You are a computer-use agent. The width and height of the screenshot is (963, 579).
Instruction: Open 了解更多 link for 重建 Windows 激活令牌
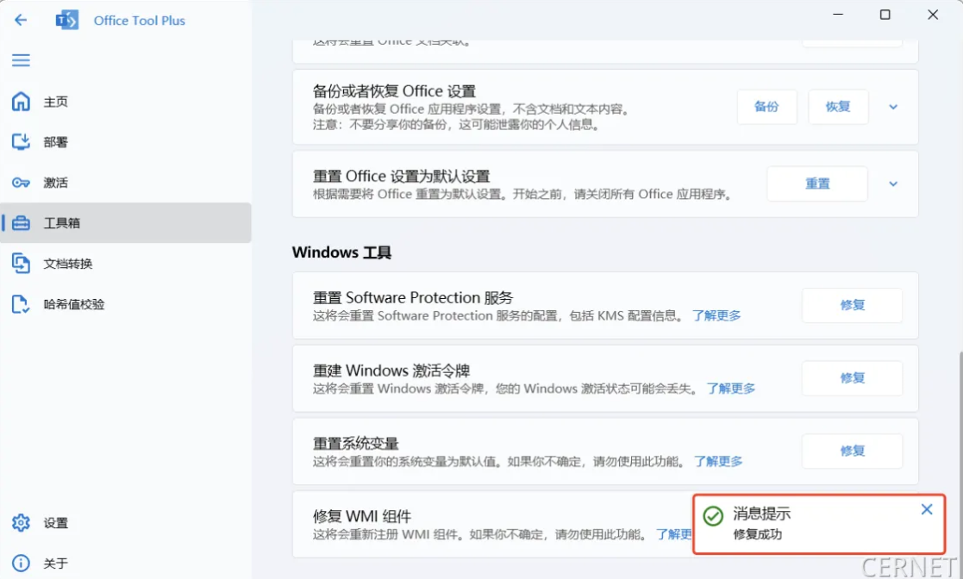(x=730, y=389)
